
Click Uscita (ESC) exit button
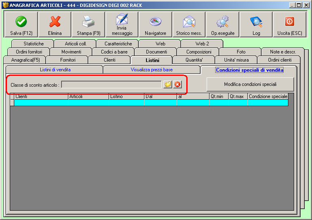point(290,24)
